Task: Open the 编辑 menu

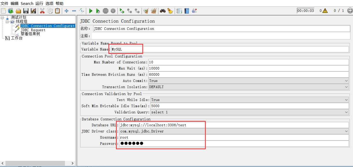Action: pos(14,3)
